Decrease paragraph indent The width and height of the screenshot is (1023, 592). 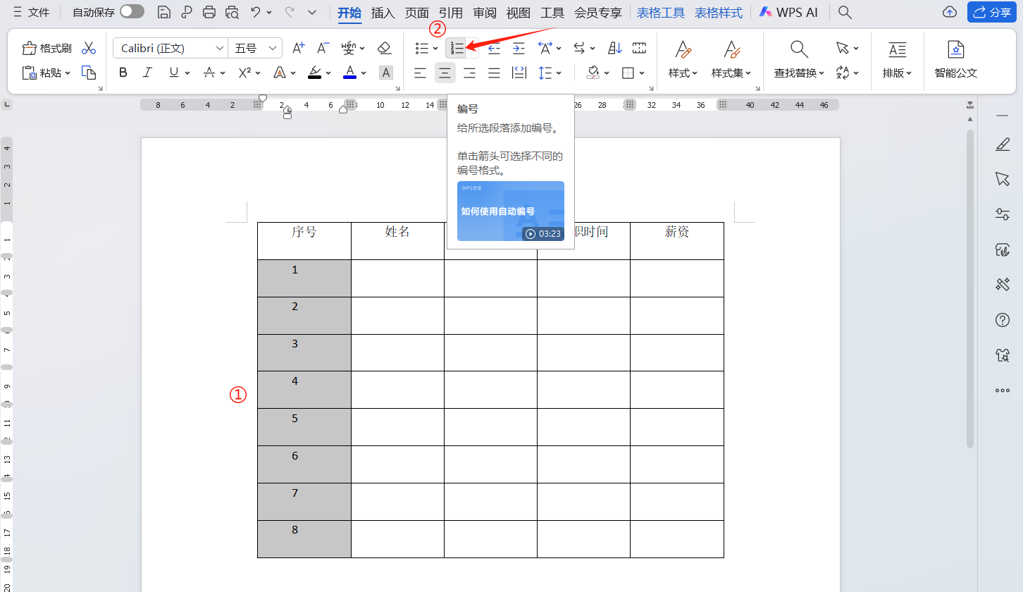[x=493, y=47]
